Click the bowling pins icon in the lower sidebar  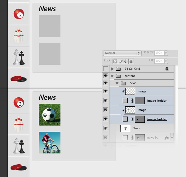point(19,124)
